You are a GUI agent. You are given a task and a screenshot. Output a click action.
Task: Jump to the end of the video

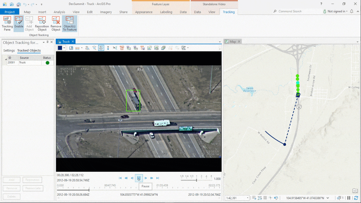[158, 178]
